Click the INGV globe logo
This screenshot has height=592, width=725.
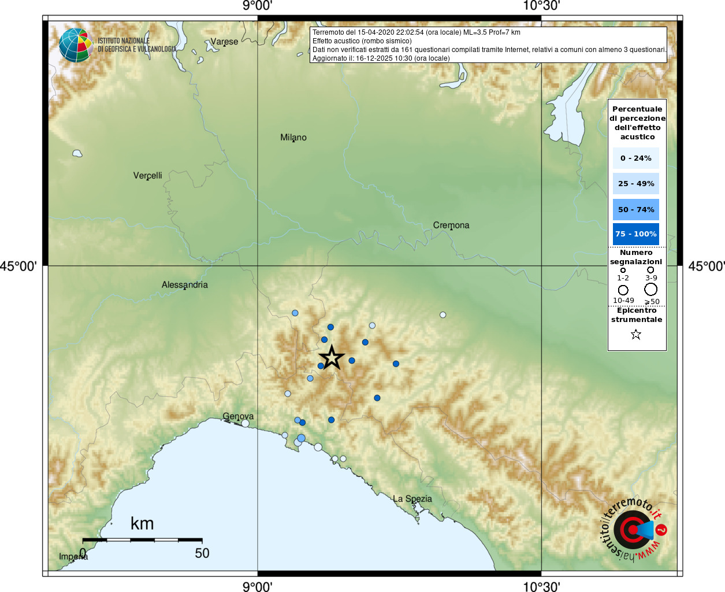click(76, 45)
